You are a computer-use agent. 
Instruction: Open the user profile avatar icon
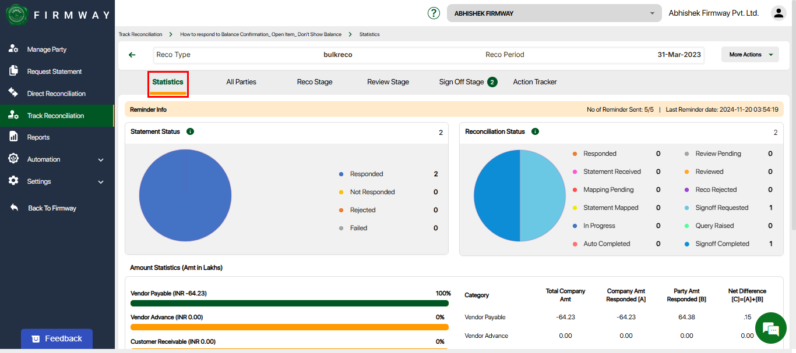pyautogui.click(x=778, y=13)
